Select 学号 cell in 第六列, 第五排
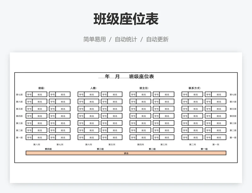This screenshot has width=252, height=193. (81, 109)
